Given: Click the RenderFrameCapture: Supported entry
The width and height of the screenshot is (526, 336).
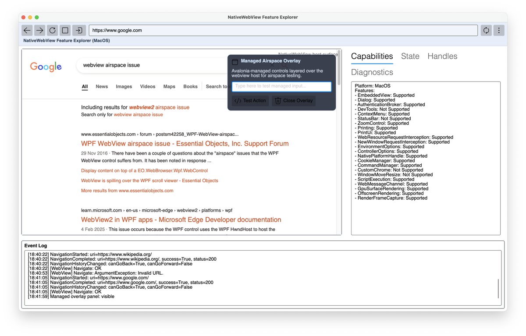Looking at the screenshot, I should tap(391, 198).
